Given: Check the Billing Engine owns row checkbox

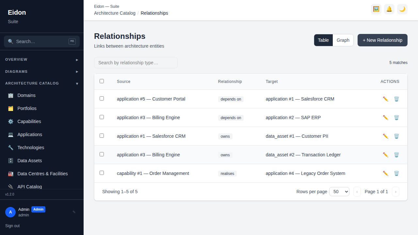Looking at the screenshot, I should (x=102, y=154).
